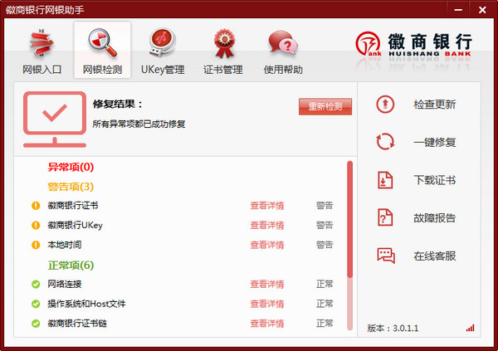The image size is (498, 351).
Task: Click the green check beside 网络连接
Action: click(x=36, y=284)
